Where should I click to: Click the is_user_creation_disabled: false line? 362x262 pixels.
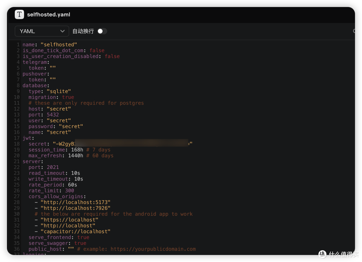tap(71, 56)
